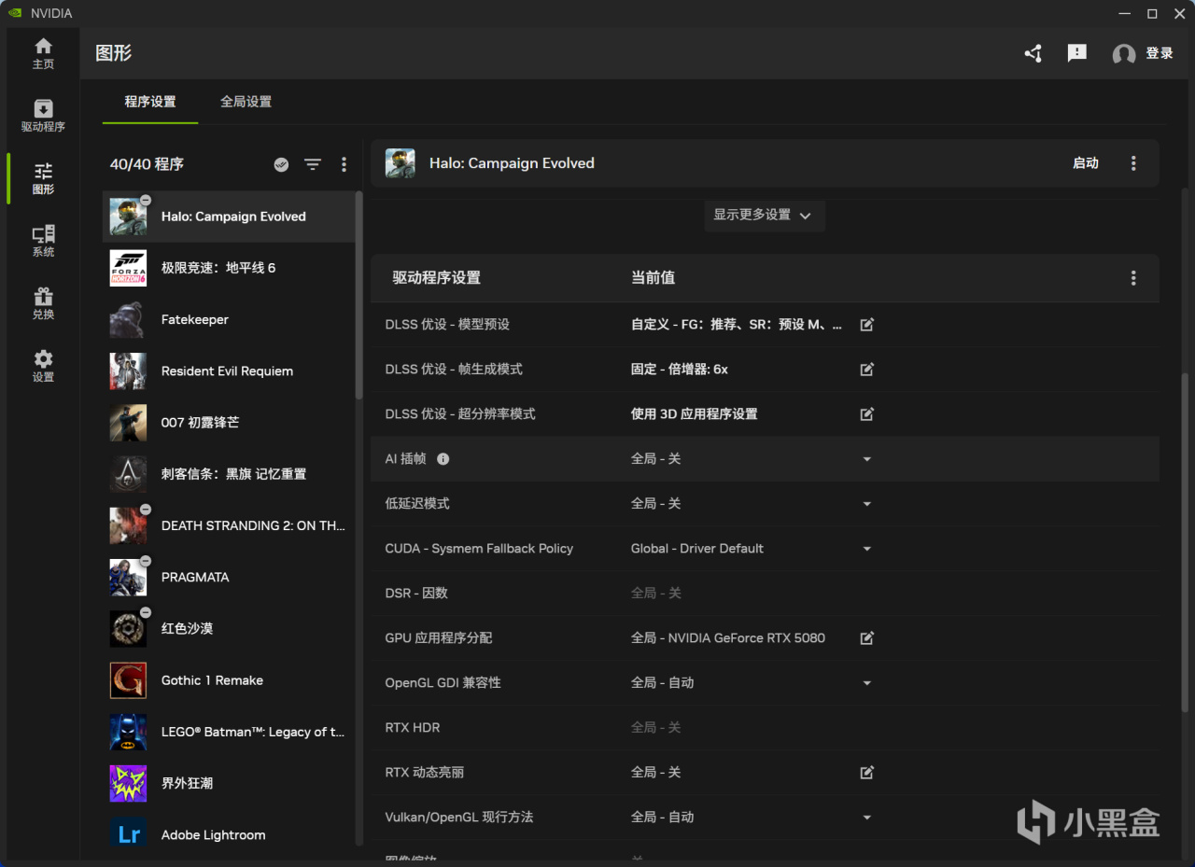
Task: Click 启动 to launch Halo
Action: click(x=1086, y=163)
